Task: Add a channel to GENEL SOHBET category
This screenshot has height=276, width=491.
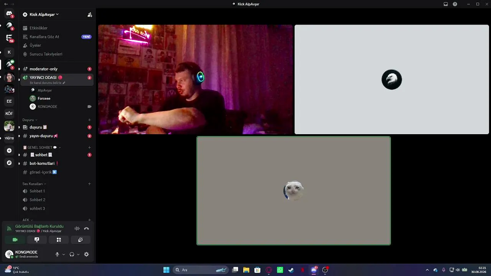Action: click(89, 148)
